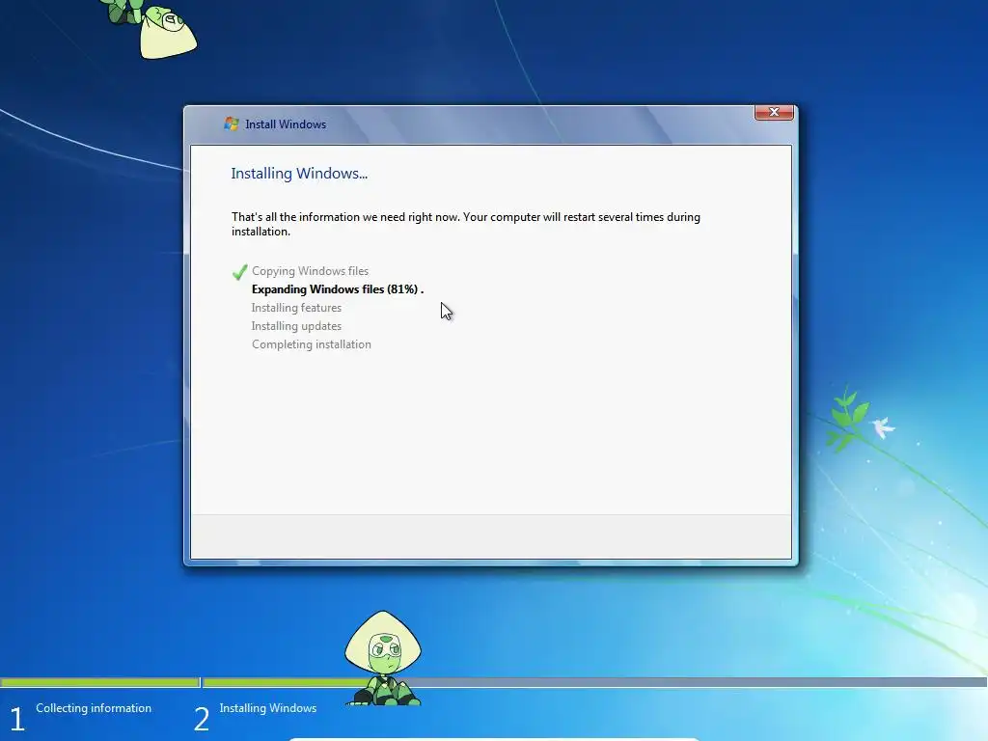
Task: Click the stage 1 green progress bar
Action: coord(100,682)
